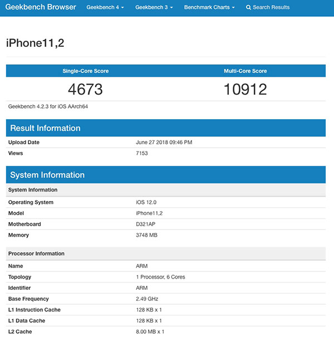Click the Base Frequency label
The image size is (334, 341).
[x=28, y=299]
